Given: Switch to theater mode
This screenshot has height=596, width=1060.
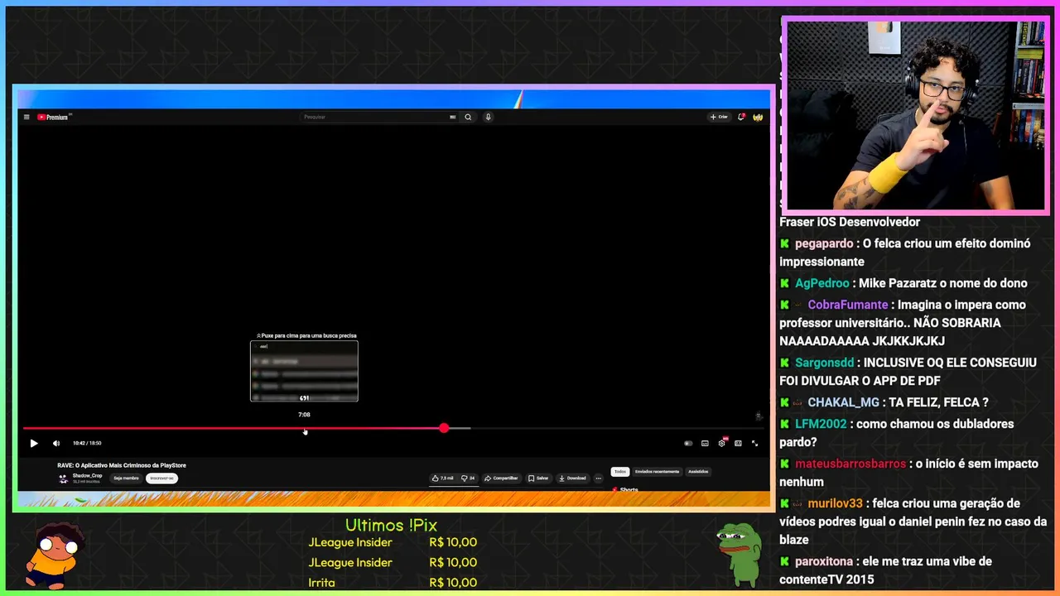Looking at the screenshot, I should point(738,443).
